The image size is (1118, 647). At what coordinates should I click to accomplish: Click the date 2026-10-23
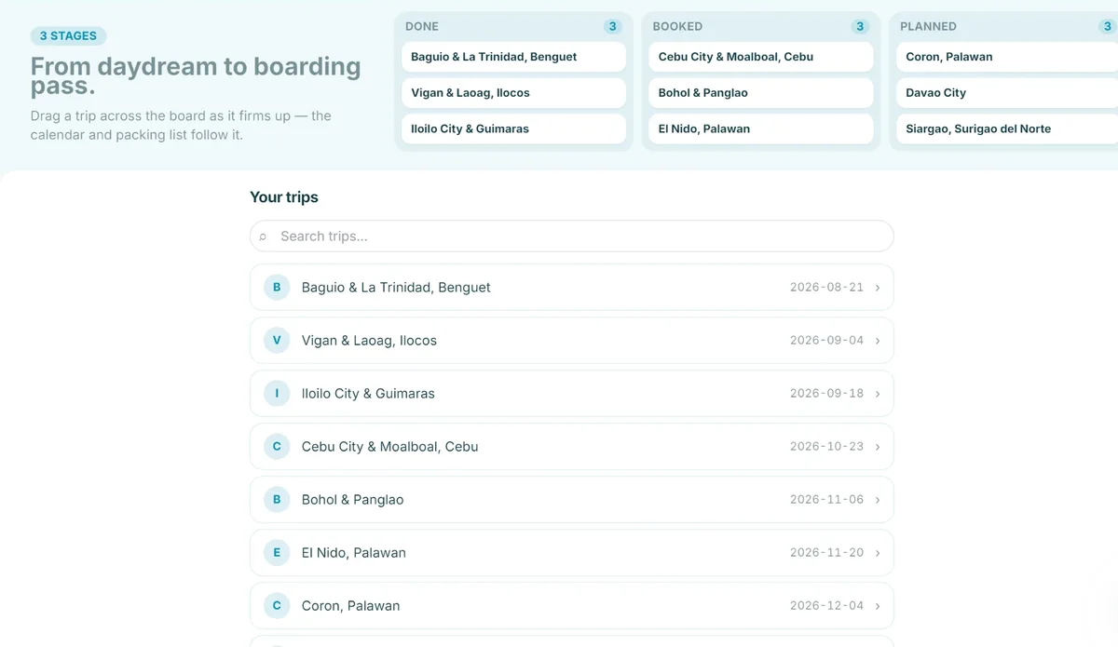click(826, 447)
